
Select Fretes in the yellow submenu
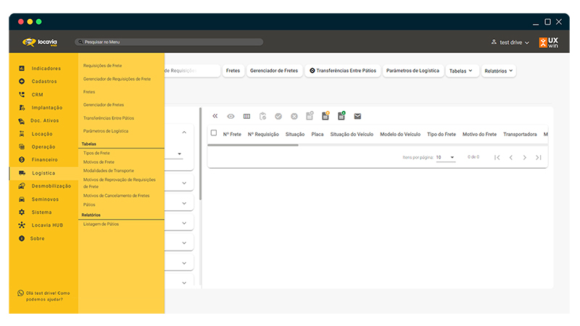coord(89,92)
